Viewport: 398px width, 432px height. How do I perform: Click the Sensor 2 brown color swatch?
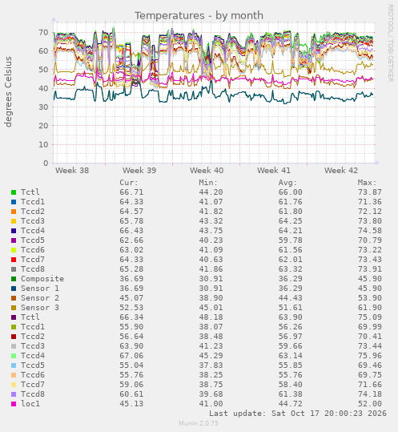pyautogui.click(x=14, y=298)
